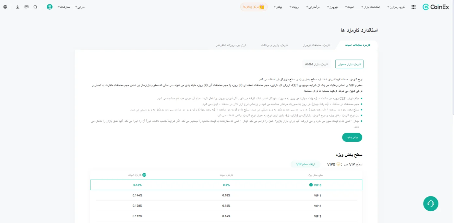Select the VIP 0 row radio indicator
454x223 pixels.
pos(311,185)
